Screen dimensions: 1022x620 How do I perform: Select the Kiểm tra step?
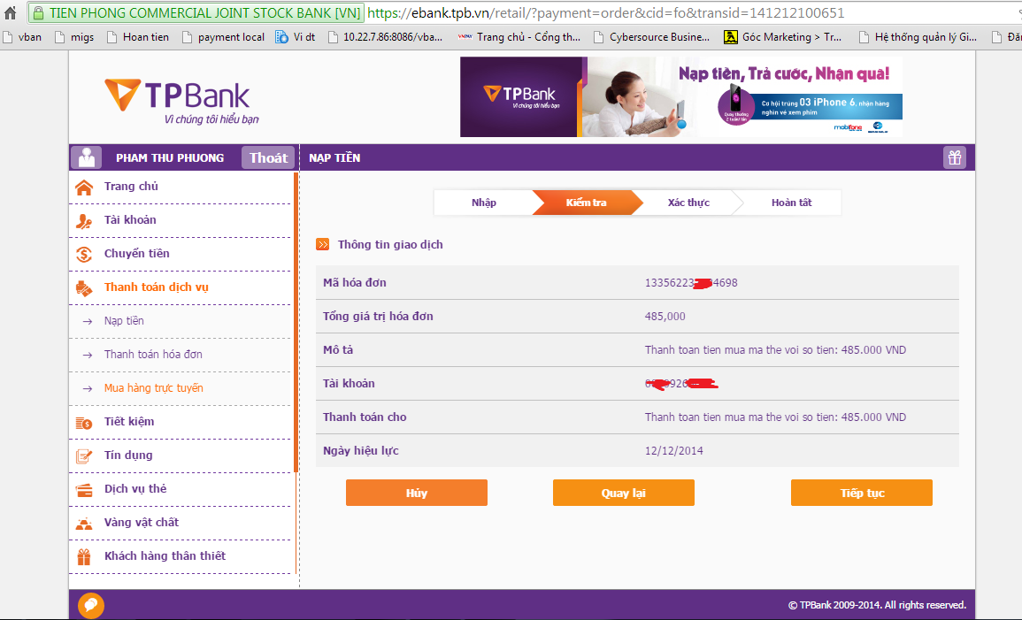[586, 203]
